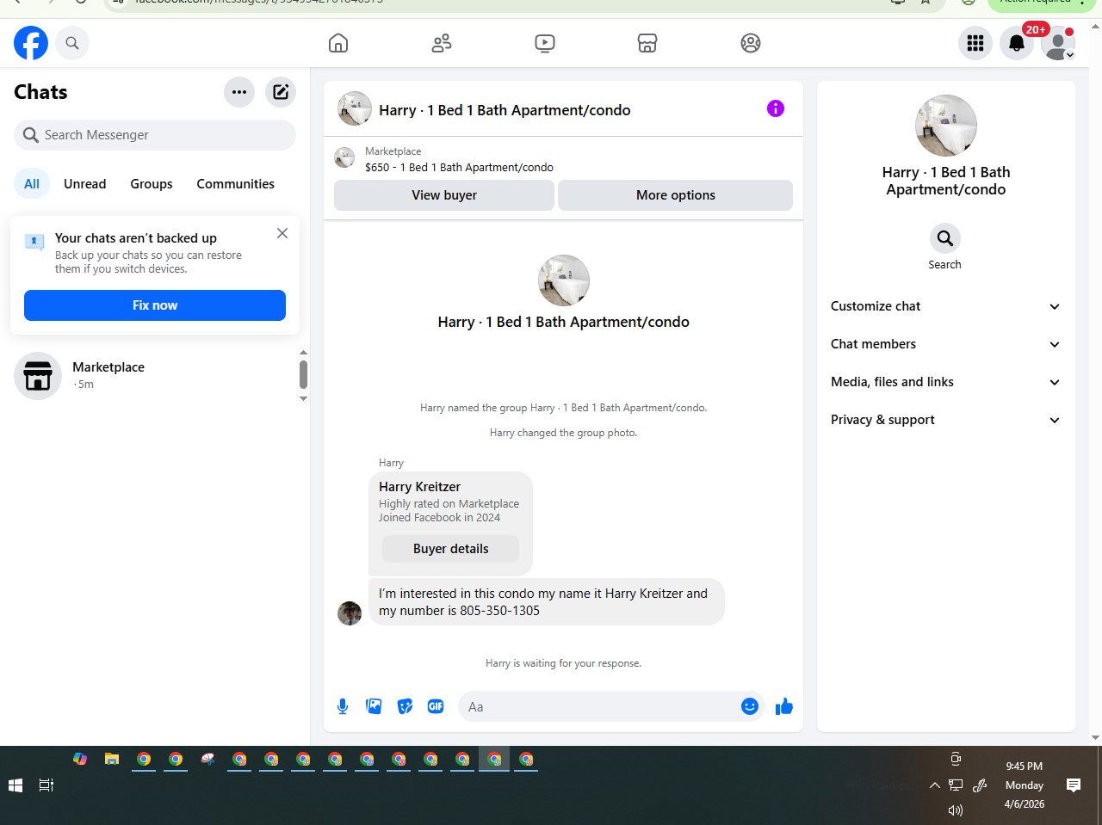Image resolution: width=1102 pixels, height=825 pixels.
Task: Attach a photo with the image icon
Action: click(x=374, y=706)
